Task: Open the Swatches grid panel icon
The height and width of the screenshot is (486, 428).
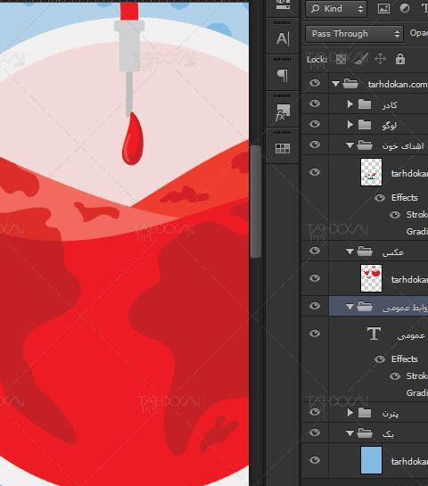Action: [x=283, y=148]
